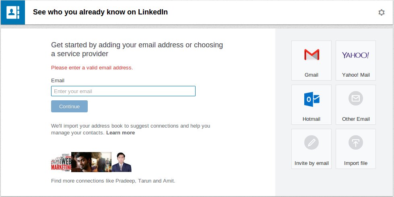Click the Continue button
Viewport: 394px width, 197px height.
pyautogui.click(x=69, y=106)
